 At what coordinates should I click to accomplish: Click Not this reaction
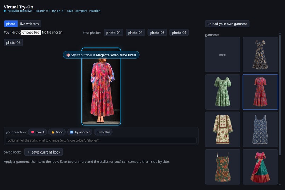pos(103,132)
